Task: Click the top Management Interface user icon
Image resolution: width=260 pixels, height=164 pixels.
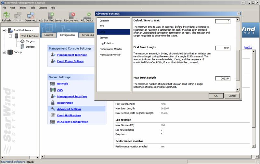Action: pos(53,55)
